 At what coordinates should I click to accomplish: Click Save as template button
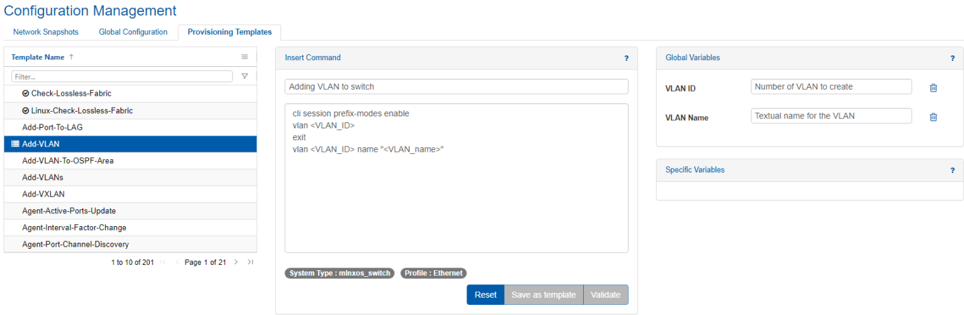543,295
